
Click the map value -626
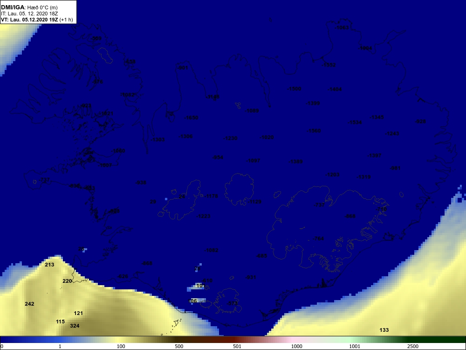123,276
